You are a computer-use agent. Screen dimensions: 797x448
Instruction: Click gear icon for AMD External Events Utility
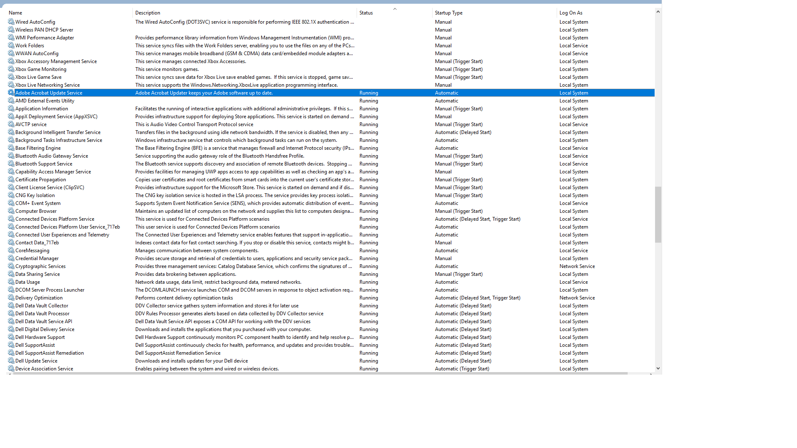[11, 101]
